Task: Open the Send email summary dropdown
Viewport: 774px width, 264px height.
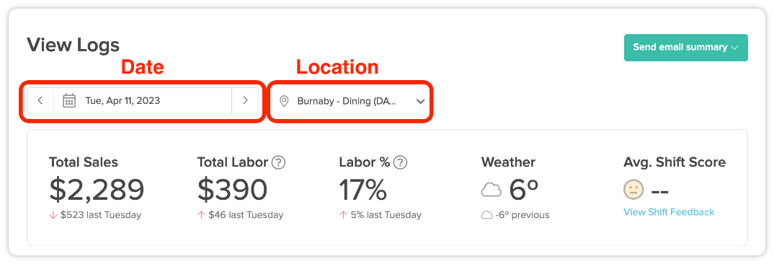Action: click(x=685, y=48)
